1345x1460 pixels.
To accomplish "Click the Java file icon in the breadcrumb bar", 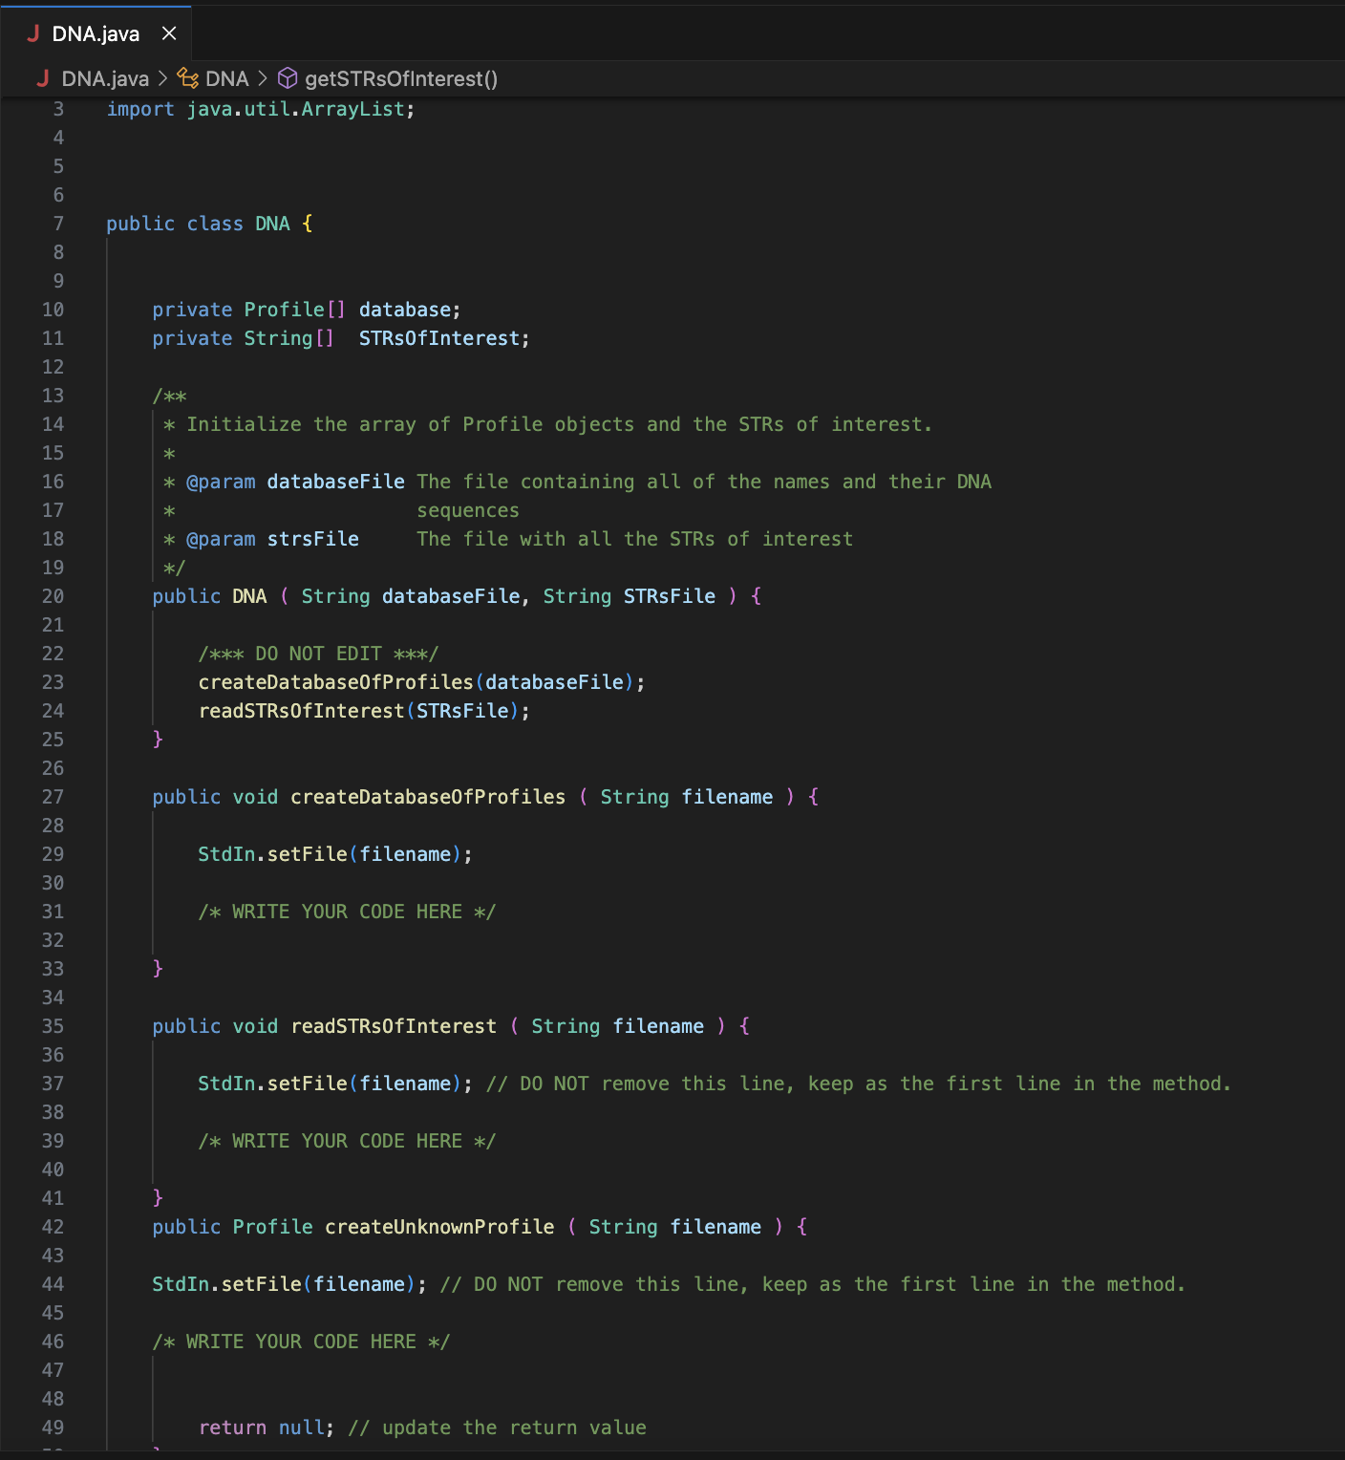I will [42, 78].
